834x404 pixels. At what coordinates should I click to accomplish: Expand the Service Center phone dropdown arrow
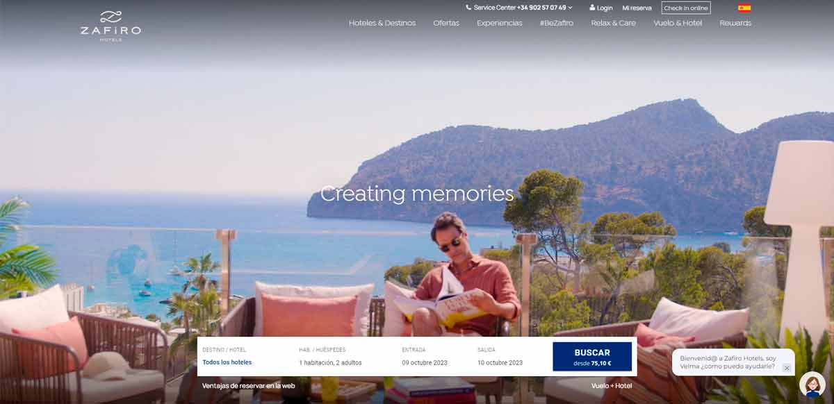point(571,8)
